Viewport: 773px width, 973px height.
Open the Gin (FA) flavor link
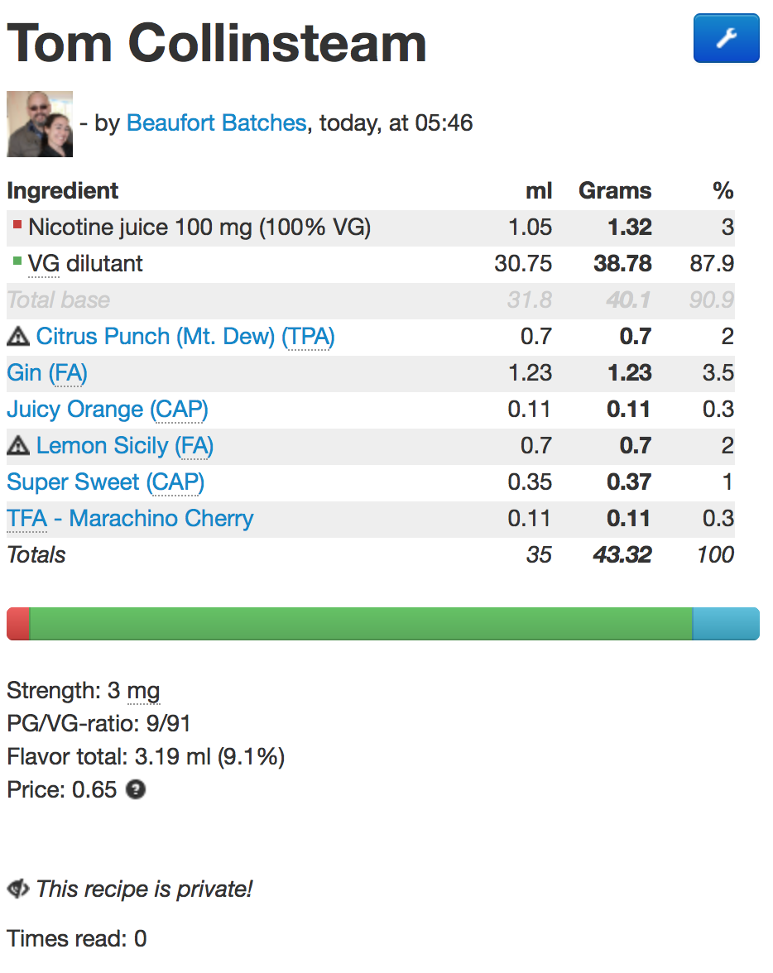(47, 373)
